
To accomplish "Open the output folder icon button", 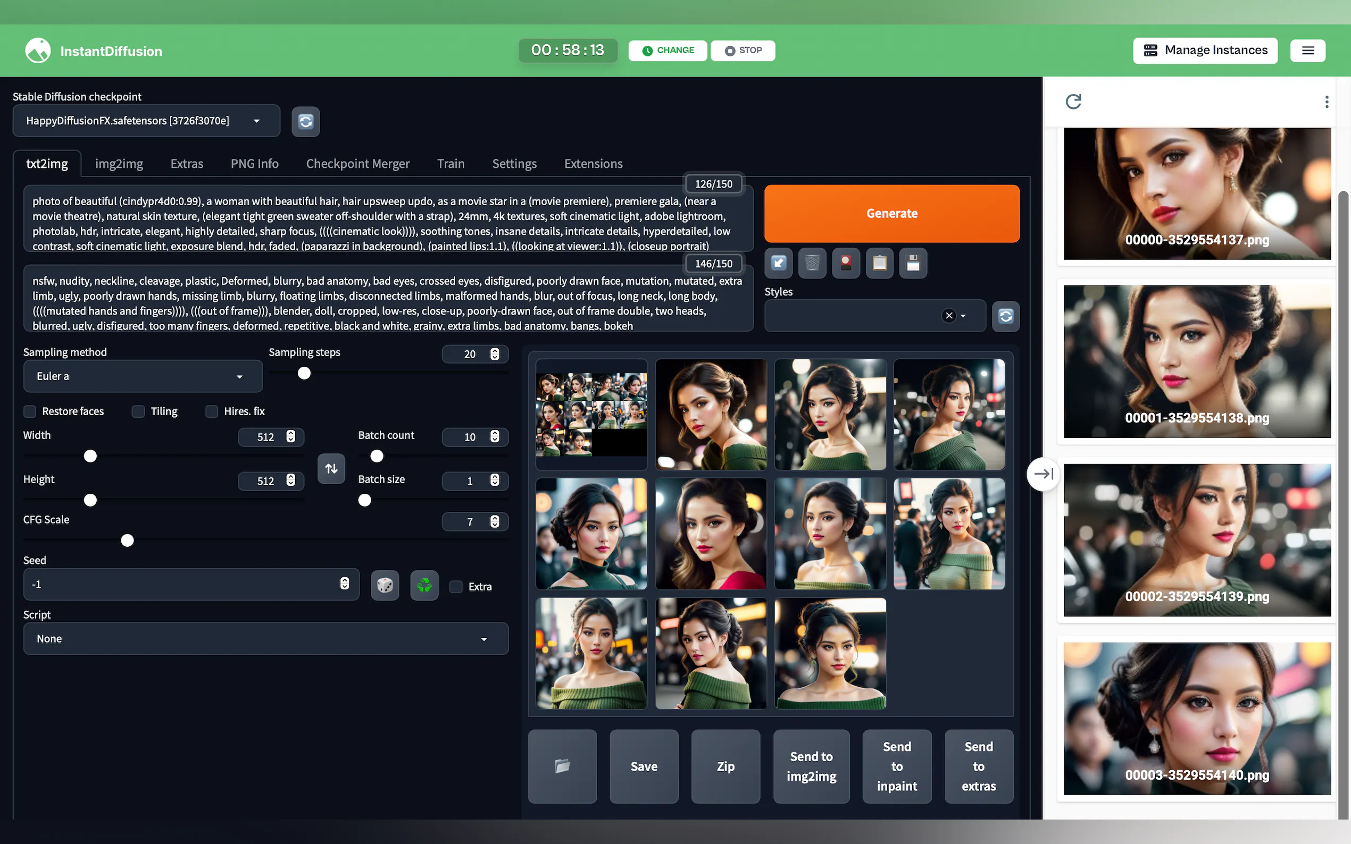I will 562,766.
